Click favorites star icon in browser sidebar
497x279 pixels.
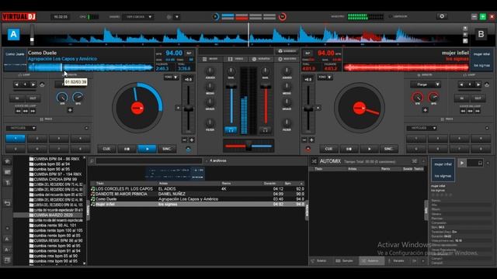point(7,161)
